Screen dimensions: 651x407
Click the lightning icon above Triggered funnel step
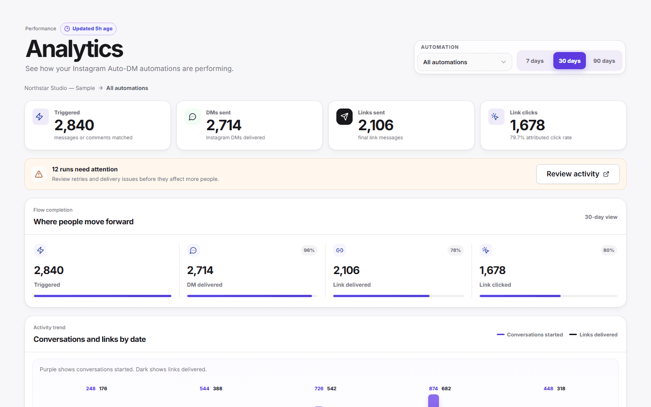coord(41,250)
